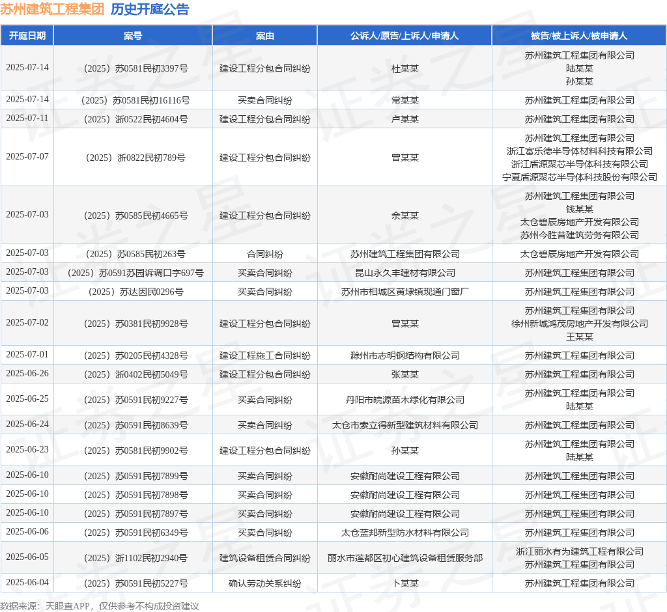Select case number (2025)苏0591民初7899号
The image size is (667, 612).
click(135, 476)
